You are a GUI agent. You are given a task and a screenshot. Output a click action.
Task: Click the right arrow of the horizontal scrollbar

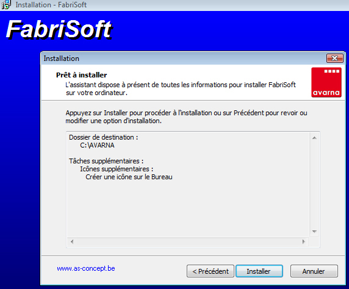(304, 241)
